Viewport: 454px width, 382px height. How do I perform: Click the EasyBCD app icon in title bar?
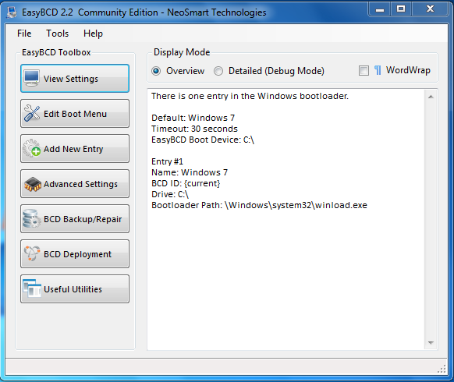tap(12, 12)
